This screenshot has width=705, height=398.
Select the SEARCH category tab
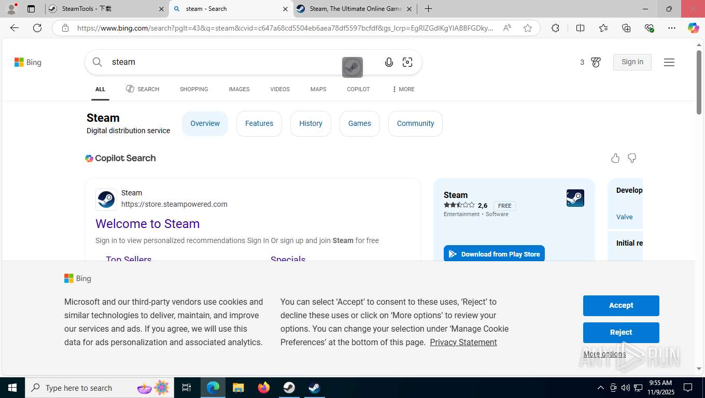(x=143, y=89)
